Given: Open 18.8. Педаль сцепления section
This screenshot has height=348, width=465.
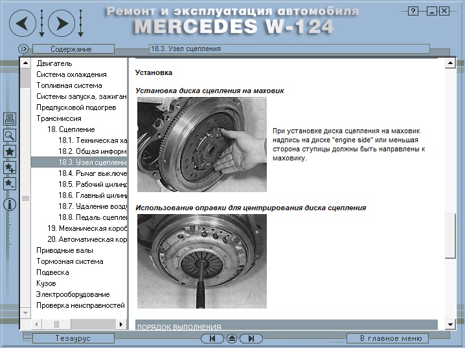Looking at the screenshot, I should 93,217.
